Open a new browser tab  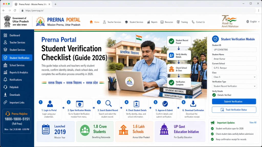pos(55,4)
